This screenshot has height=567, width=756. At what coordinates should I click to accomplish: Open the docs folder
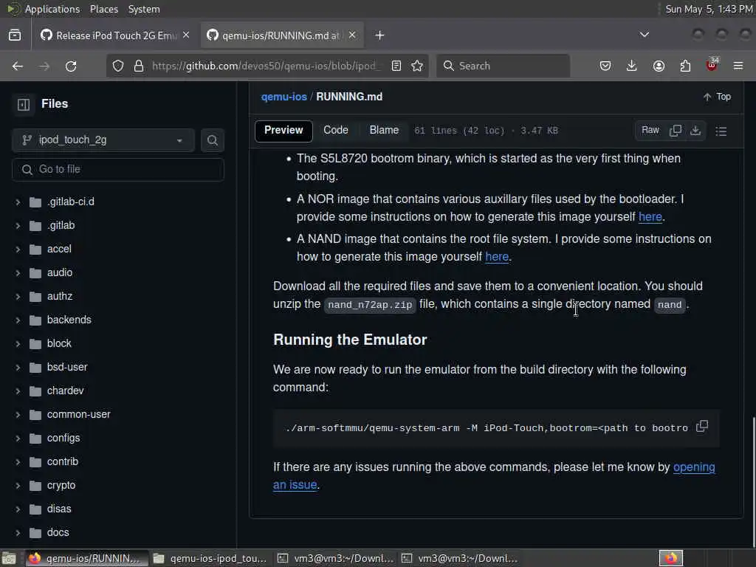(58, 533)
